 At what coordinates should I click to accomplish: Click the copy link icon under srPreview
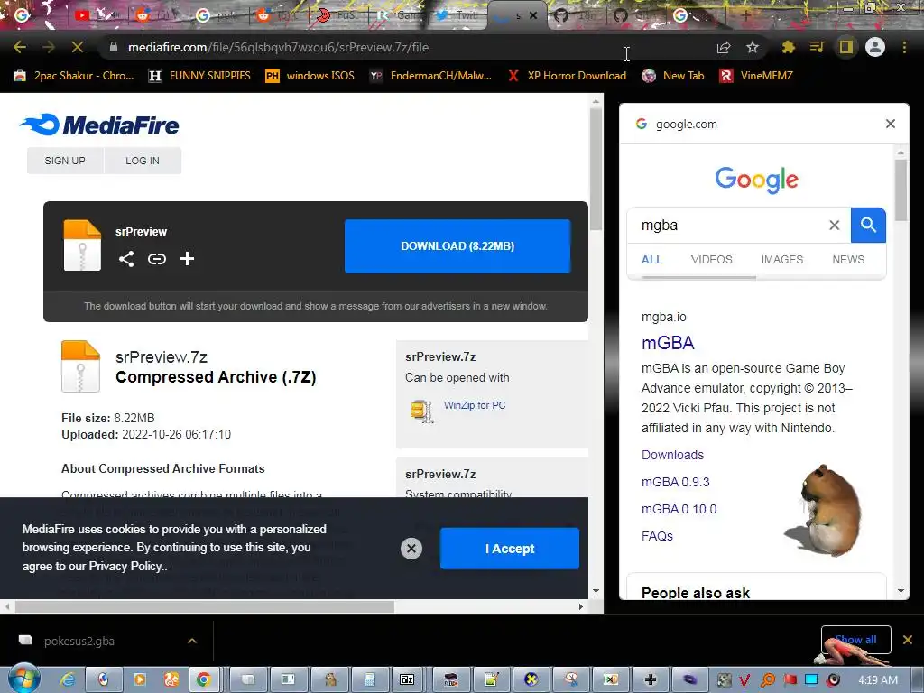click(157, 259)
